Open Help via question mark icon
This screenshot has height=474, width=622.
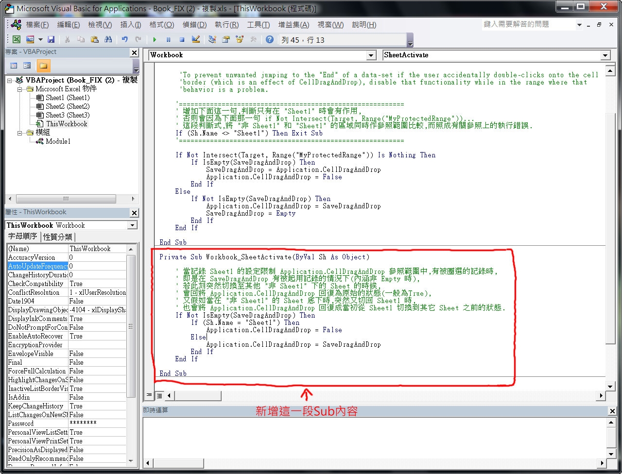270,40
